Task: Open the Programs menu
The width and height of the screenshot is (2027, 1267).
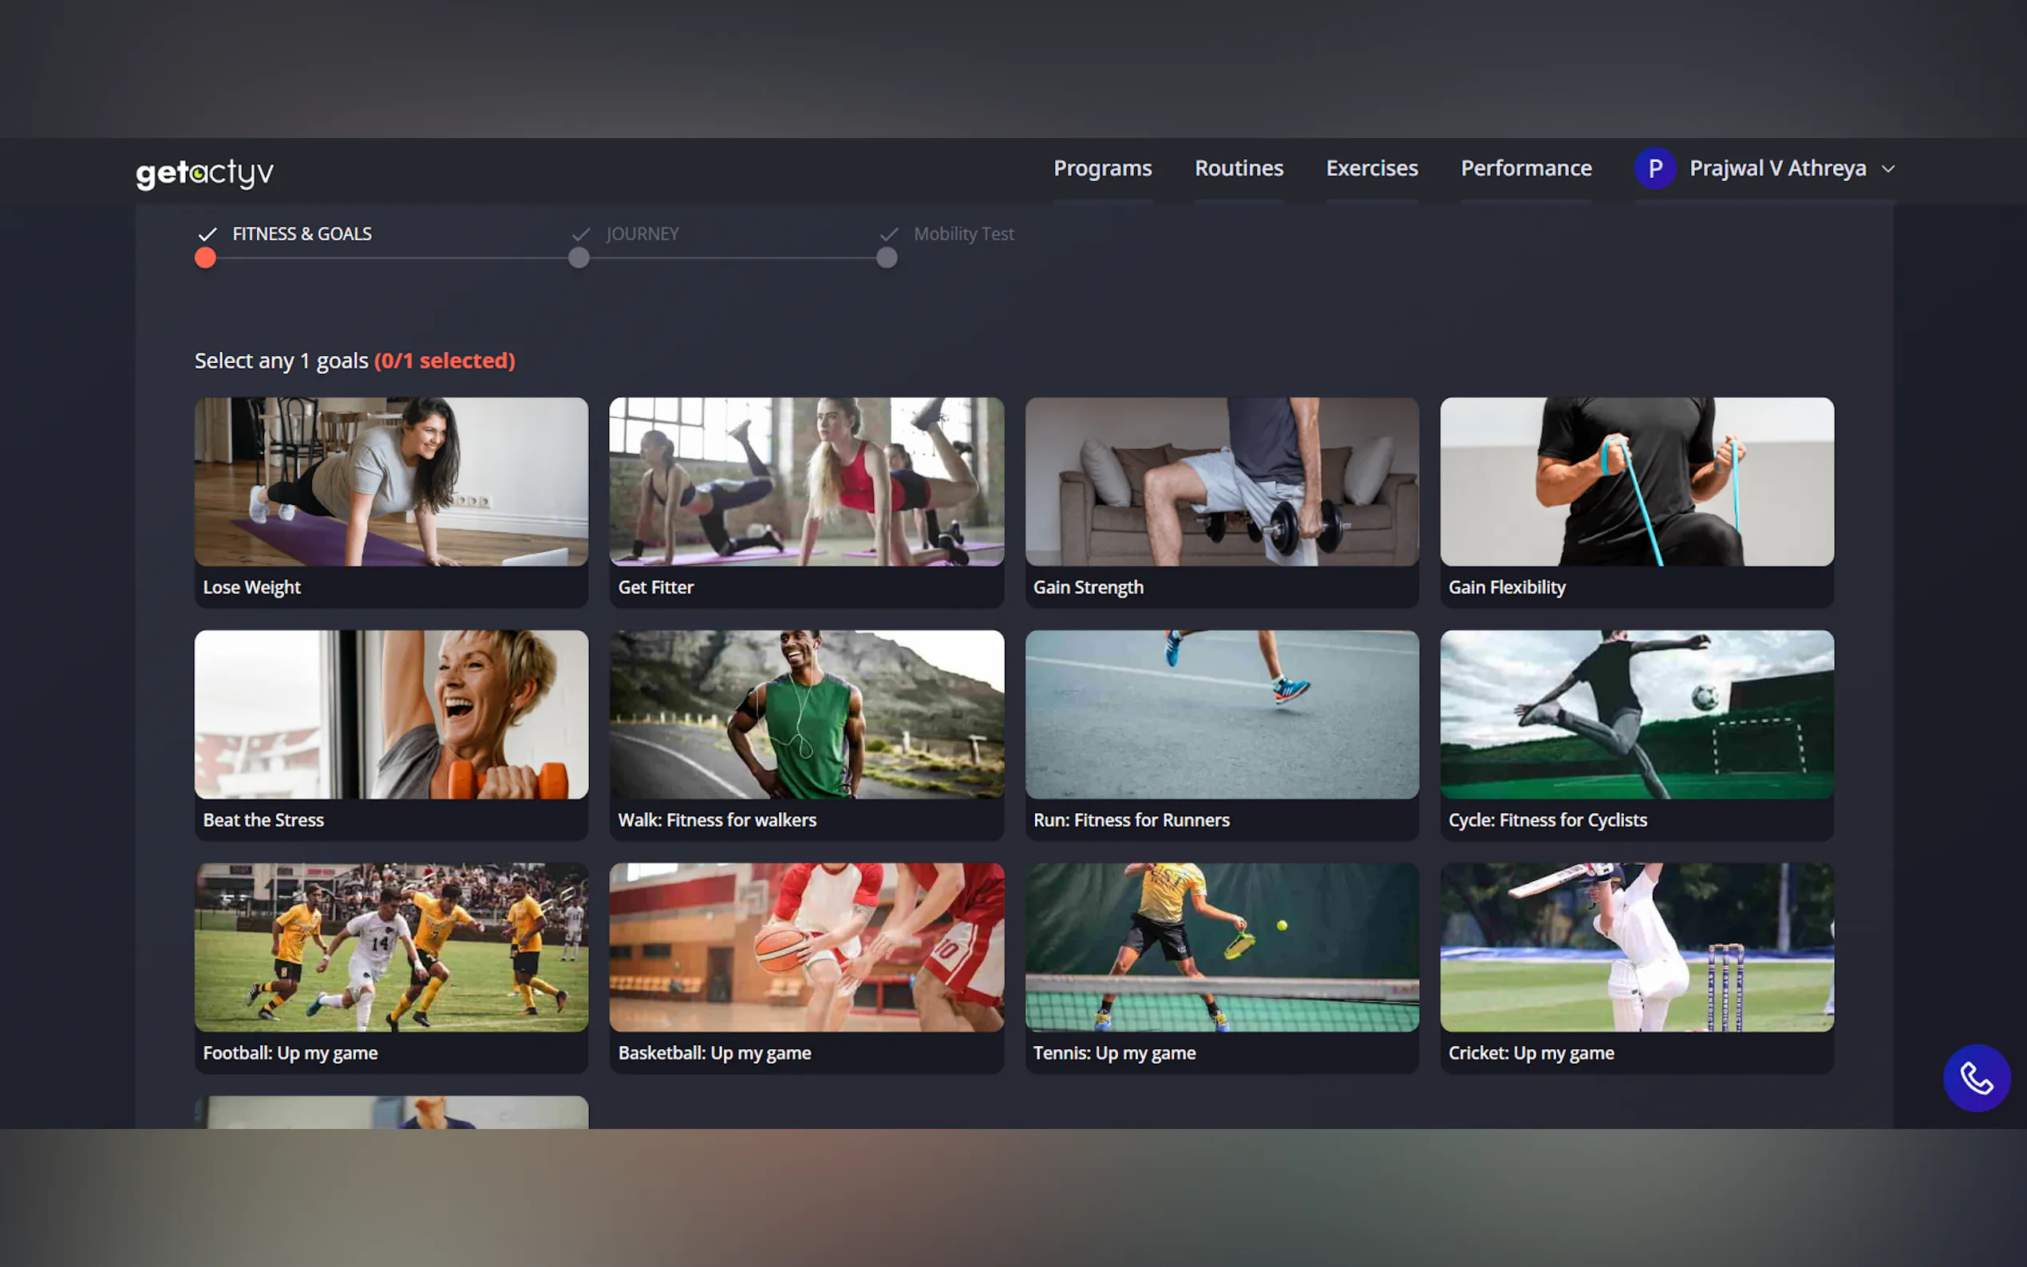Action: click(x=1102, y=168)
